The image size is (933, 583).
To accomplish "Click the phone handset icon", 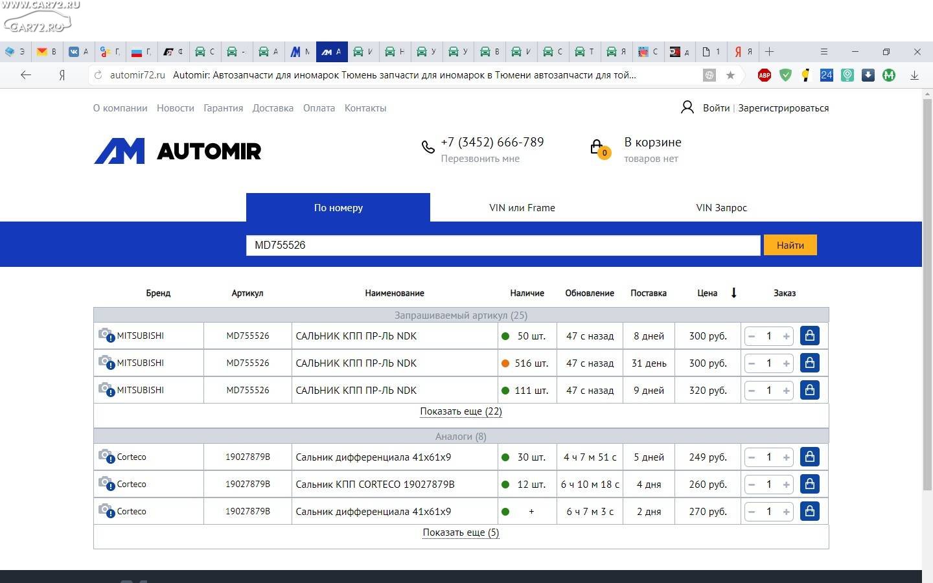I will click(428, 147).
